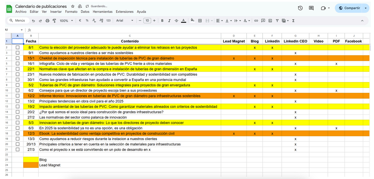Click the formula bar input
Viewport: 374px width, 179px height.
point(200,30)
